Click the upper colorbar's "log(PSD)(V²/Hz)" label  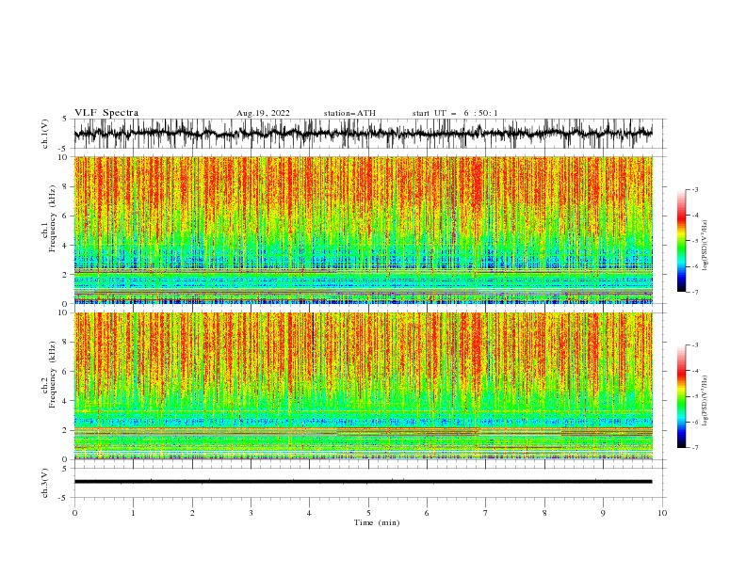point(705,246)
